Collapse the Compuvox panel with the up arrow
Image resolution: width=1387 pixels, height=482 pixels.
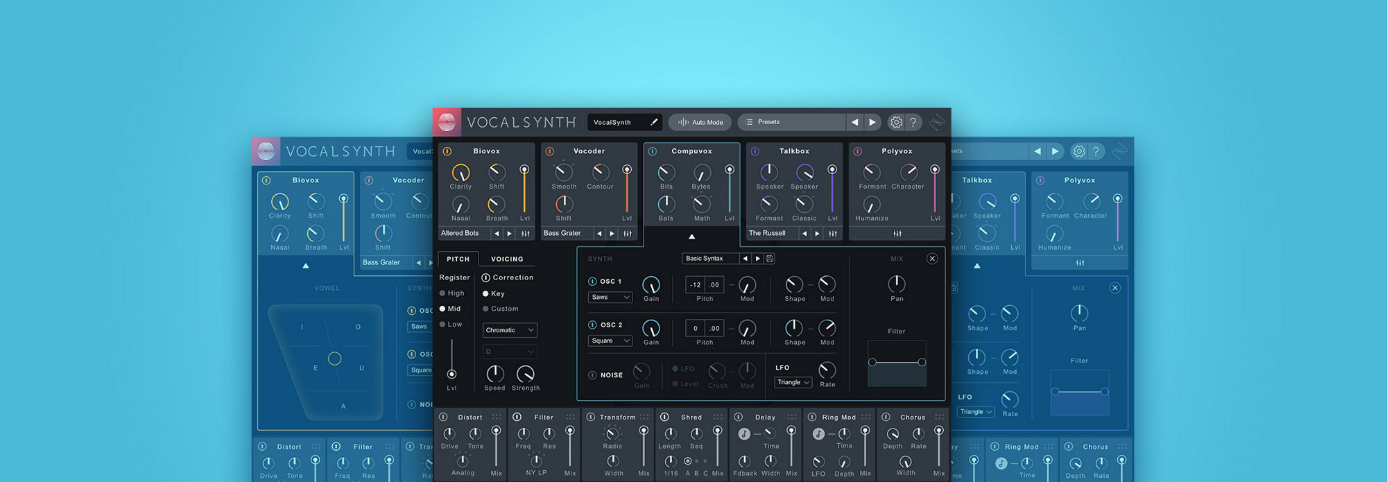click(x=691, y=236)
